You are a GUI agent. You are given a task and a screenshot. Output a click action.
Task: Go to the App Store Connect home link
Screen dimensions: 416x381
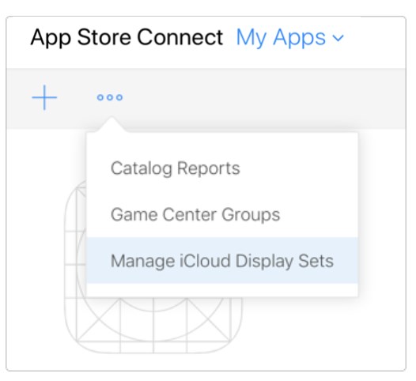pyautogui.click(x=127, y=38)
